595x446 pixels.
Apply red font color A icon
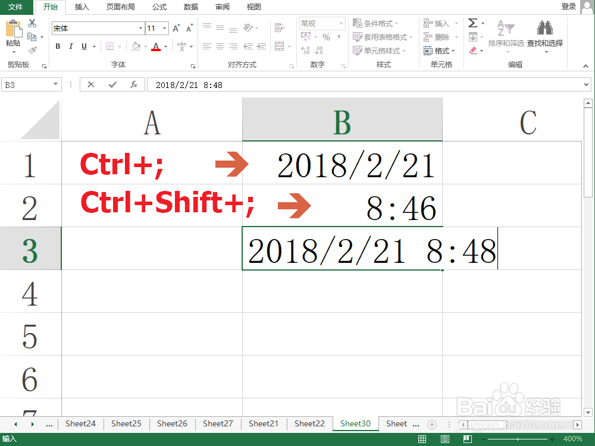point(155,46)
